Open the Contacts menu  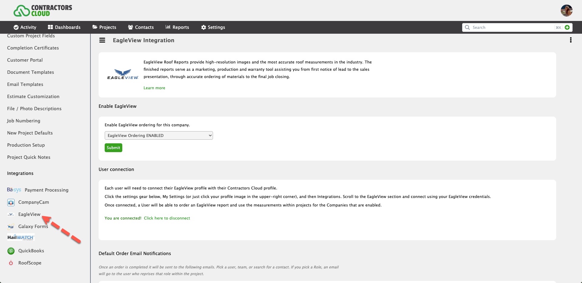click(141, 27)
